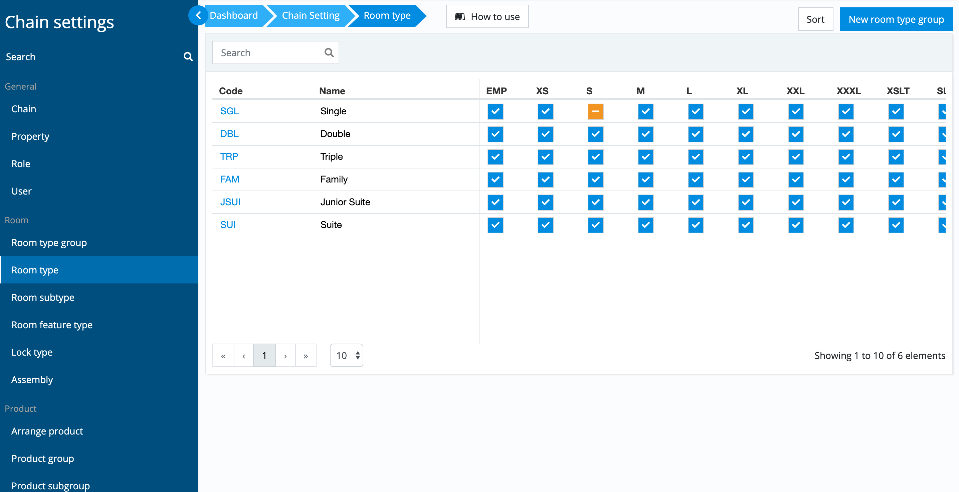959x492 pixels.
Task: Uncheck EMP checkbox for Double row
Action: click(495, 134)
